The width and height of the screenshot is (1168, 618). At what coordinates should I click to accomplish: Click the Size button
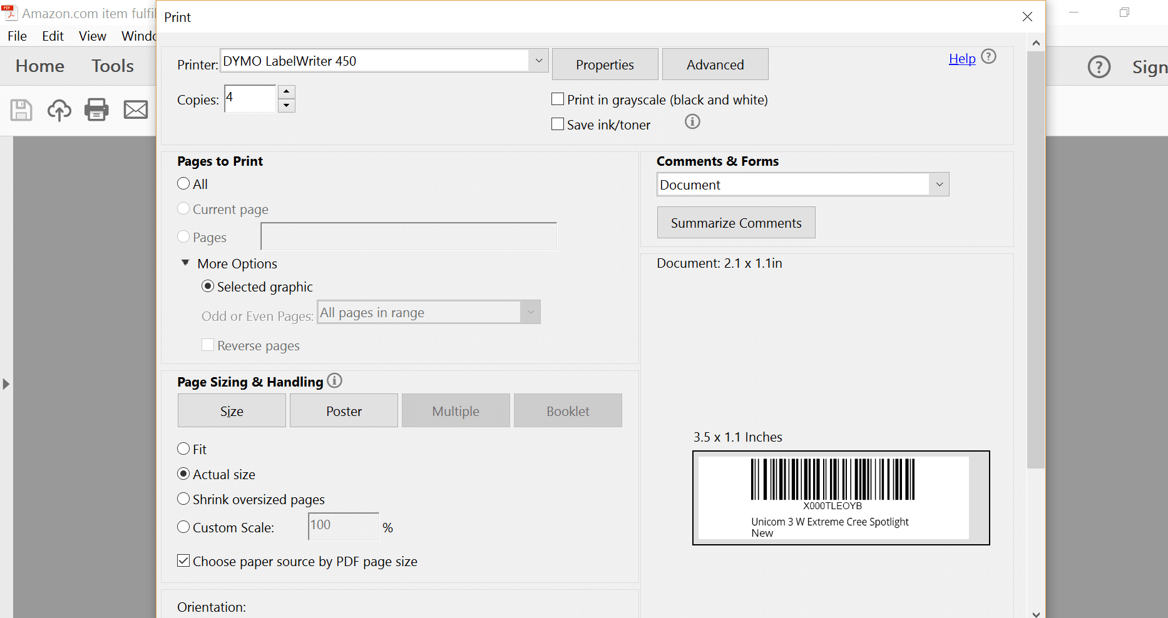(232, 410)
